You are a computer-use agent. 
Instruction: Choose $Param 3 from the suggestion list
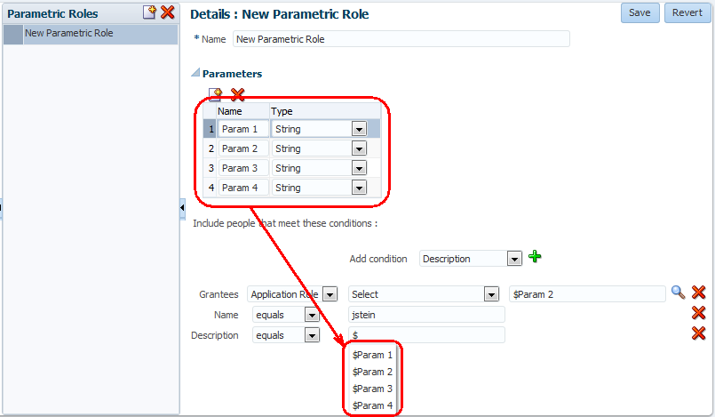(x=372, y=389)
